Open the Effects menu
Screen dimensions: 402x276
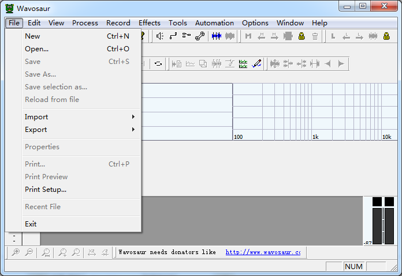(x=149, y=23)
